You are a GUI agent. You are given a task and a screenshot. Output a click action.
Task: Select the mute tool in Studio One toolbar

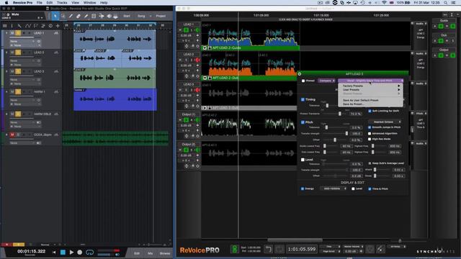click(x=94, y=16)
